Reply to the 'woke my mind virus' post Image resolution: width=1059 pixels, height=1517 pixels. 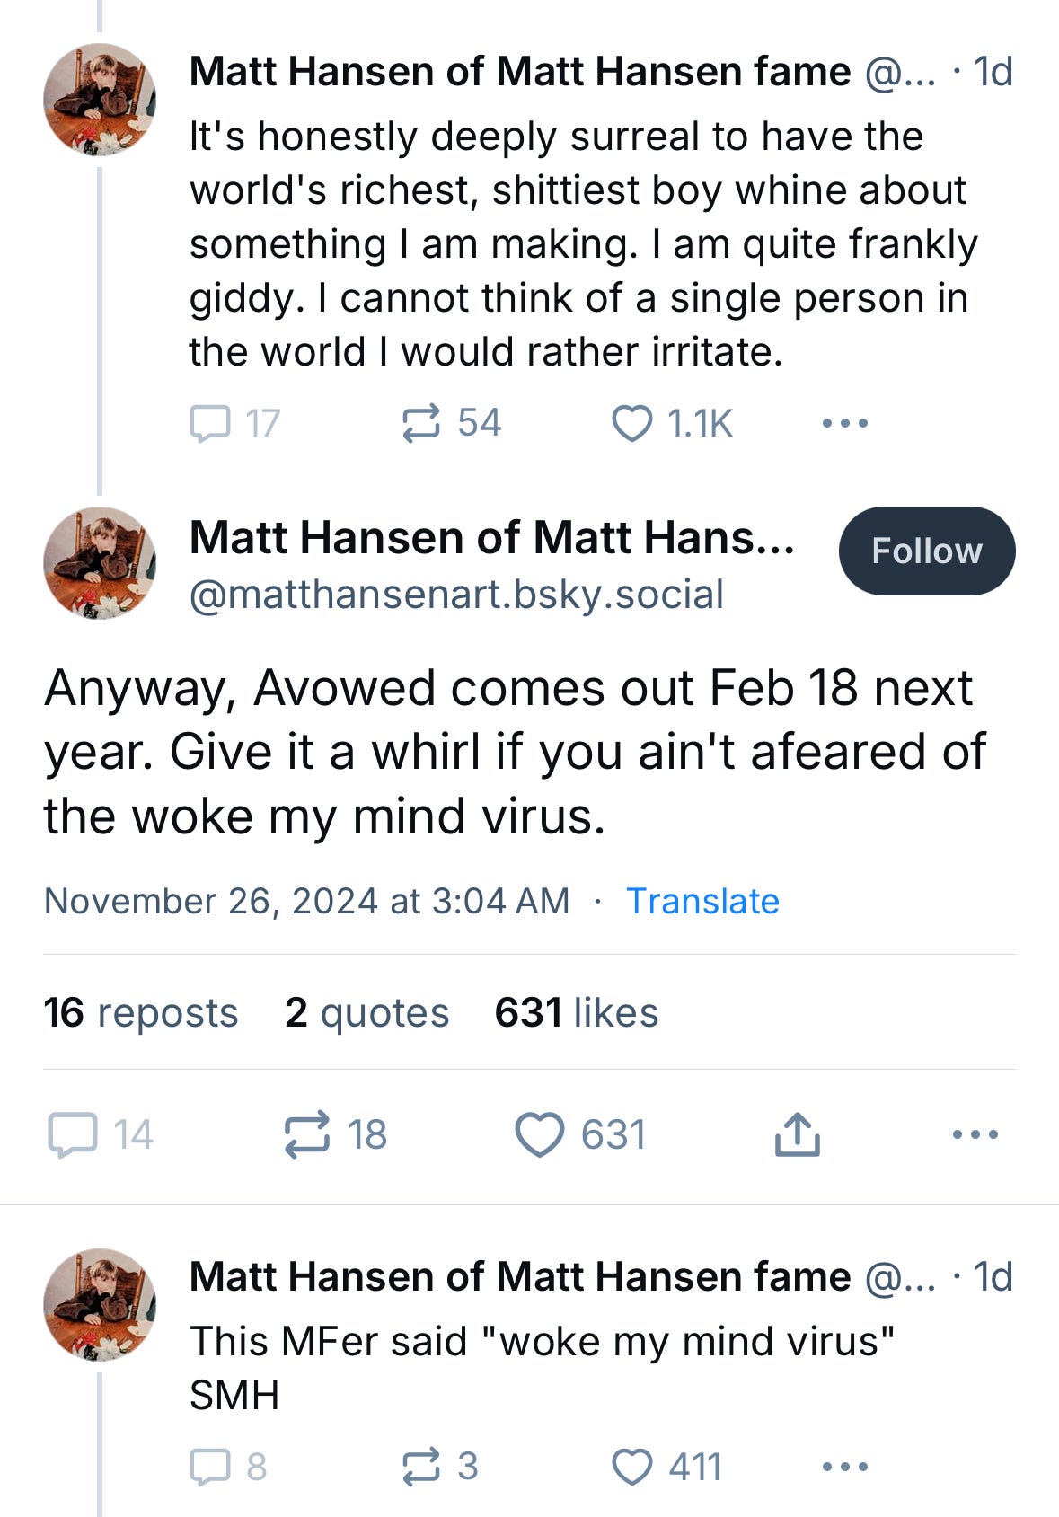point(210,1467)
